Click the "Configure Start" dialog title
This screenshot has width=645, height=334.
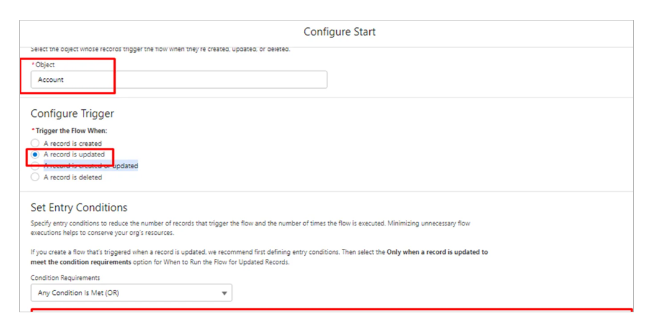339,32
